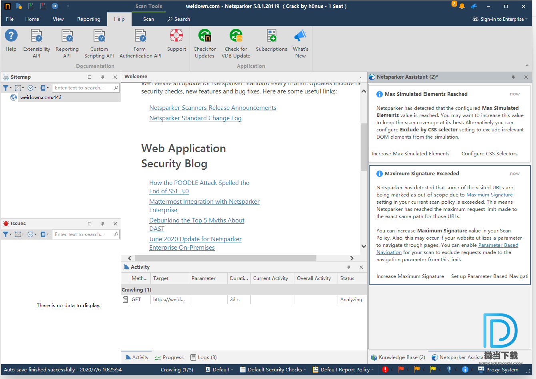Screen dimensions: 536x379
Task: Switch to the Progress tab
Action: click(169, 357)
